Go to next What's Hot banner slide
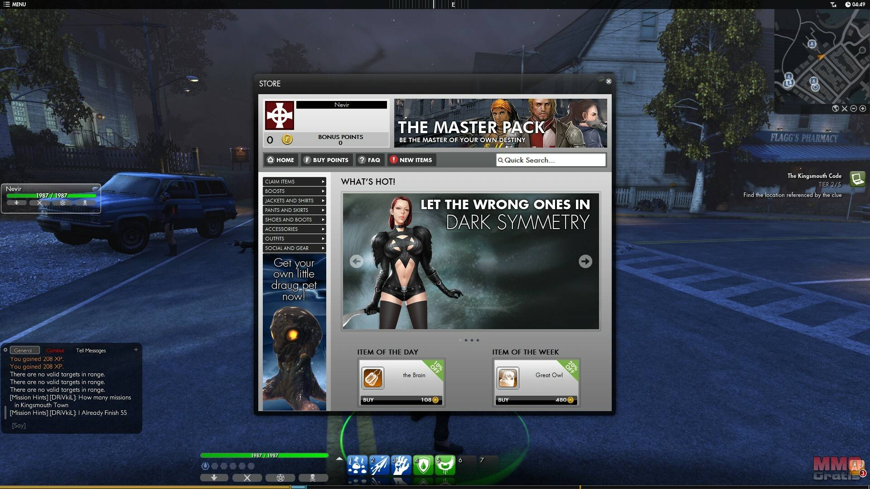 [585, 261]
